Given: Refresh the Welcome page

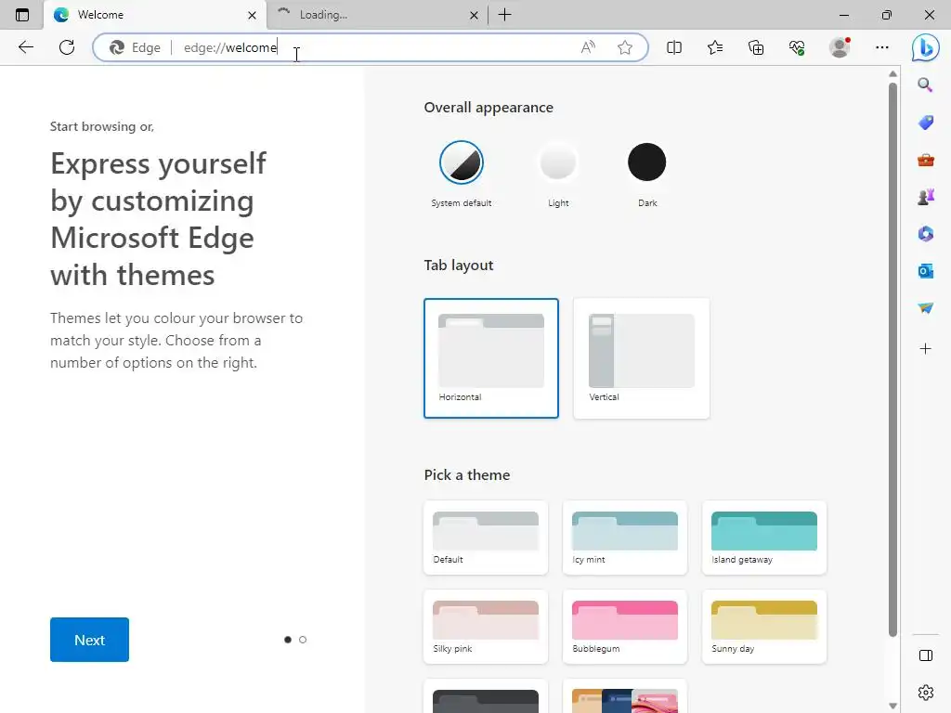Looking at the screenshot, I should 67,47.
